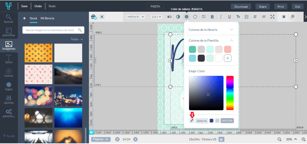Open the iconos sidebar section
This screenshot has width=307, height=144.
9,73
